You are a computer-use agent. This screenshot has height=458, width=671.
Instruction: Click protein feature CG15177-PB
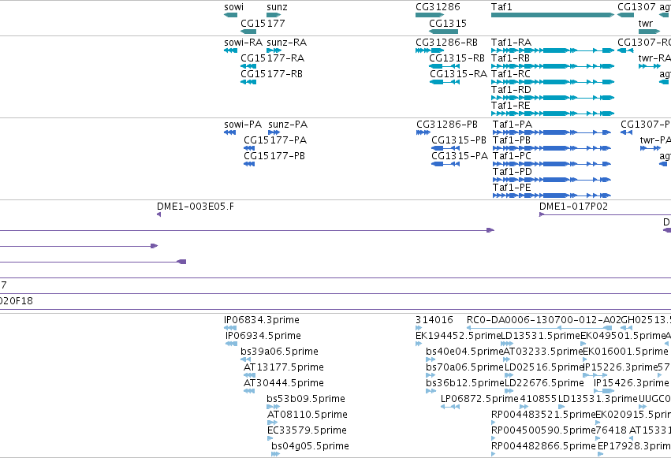click(x=249, y=164)
